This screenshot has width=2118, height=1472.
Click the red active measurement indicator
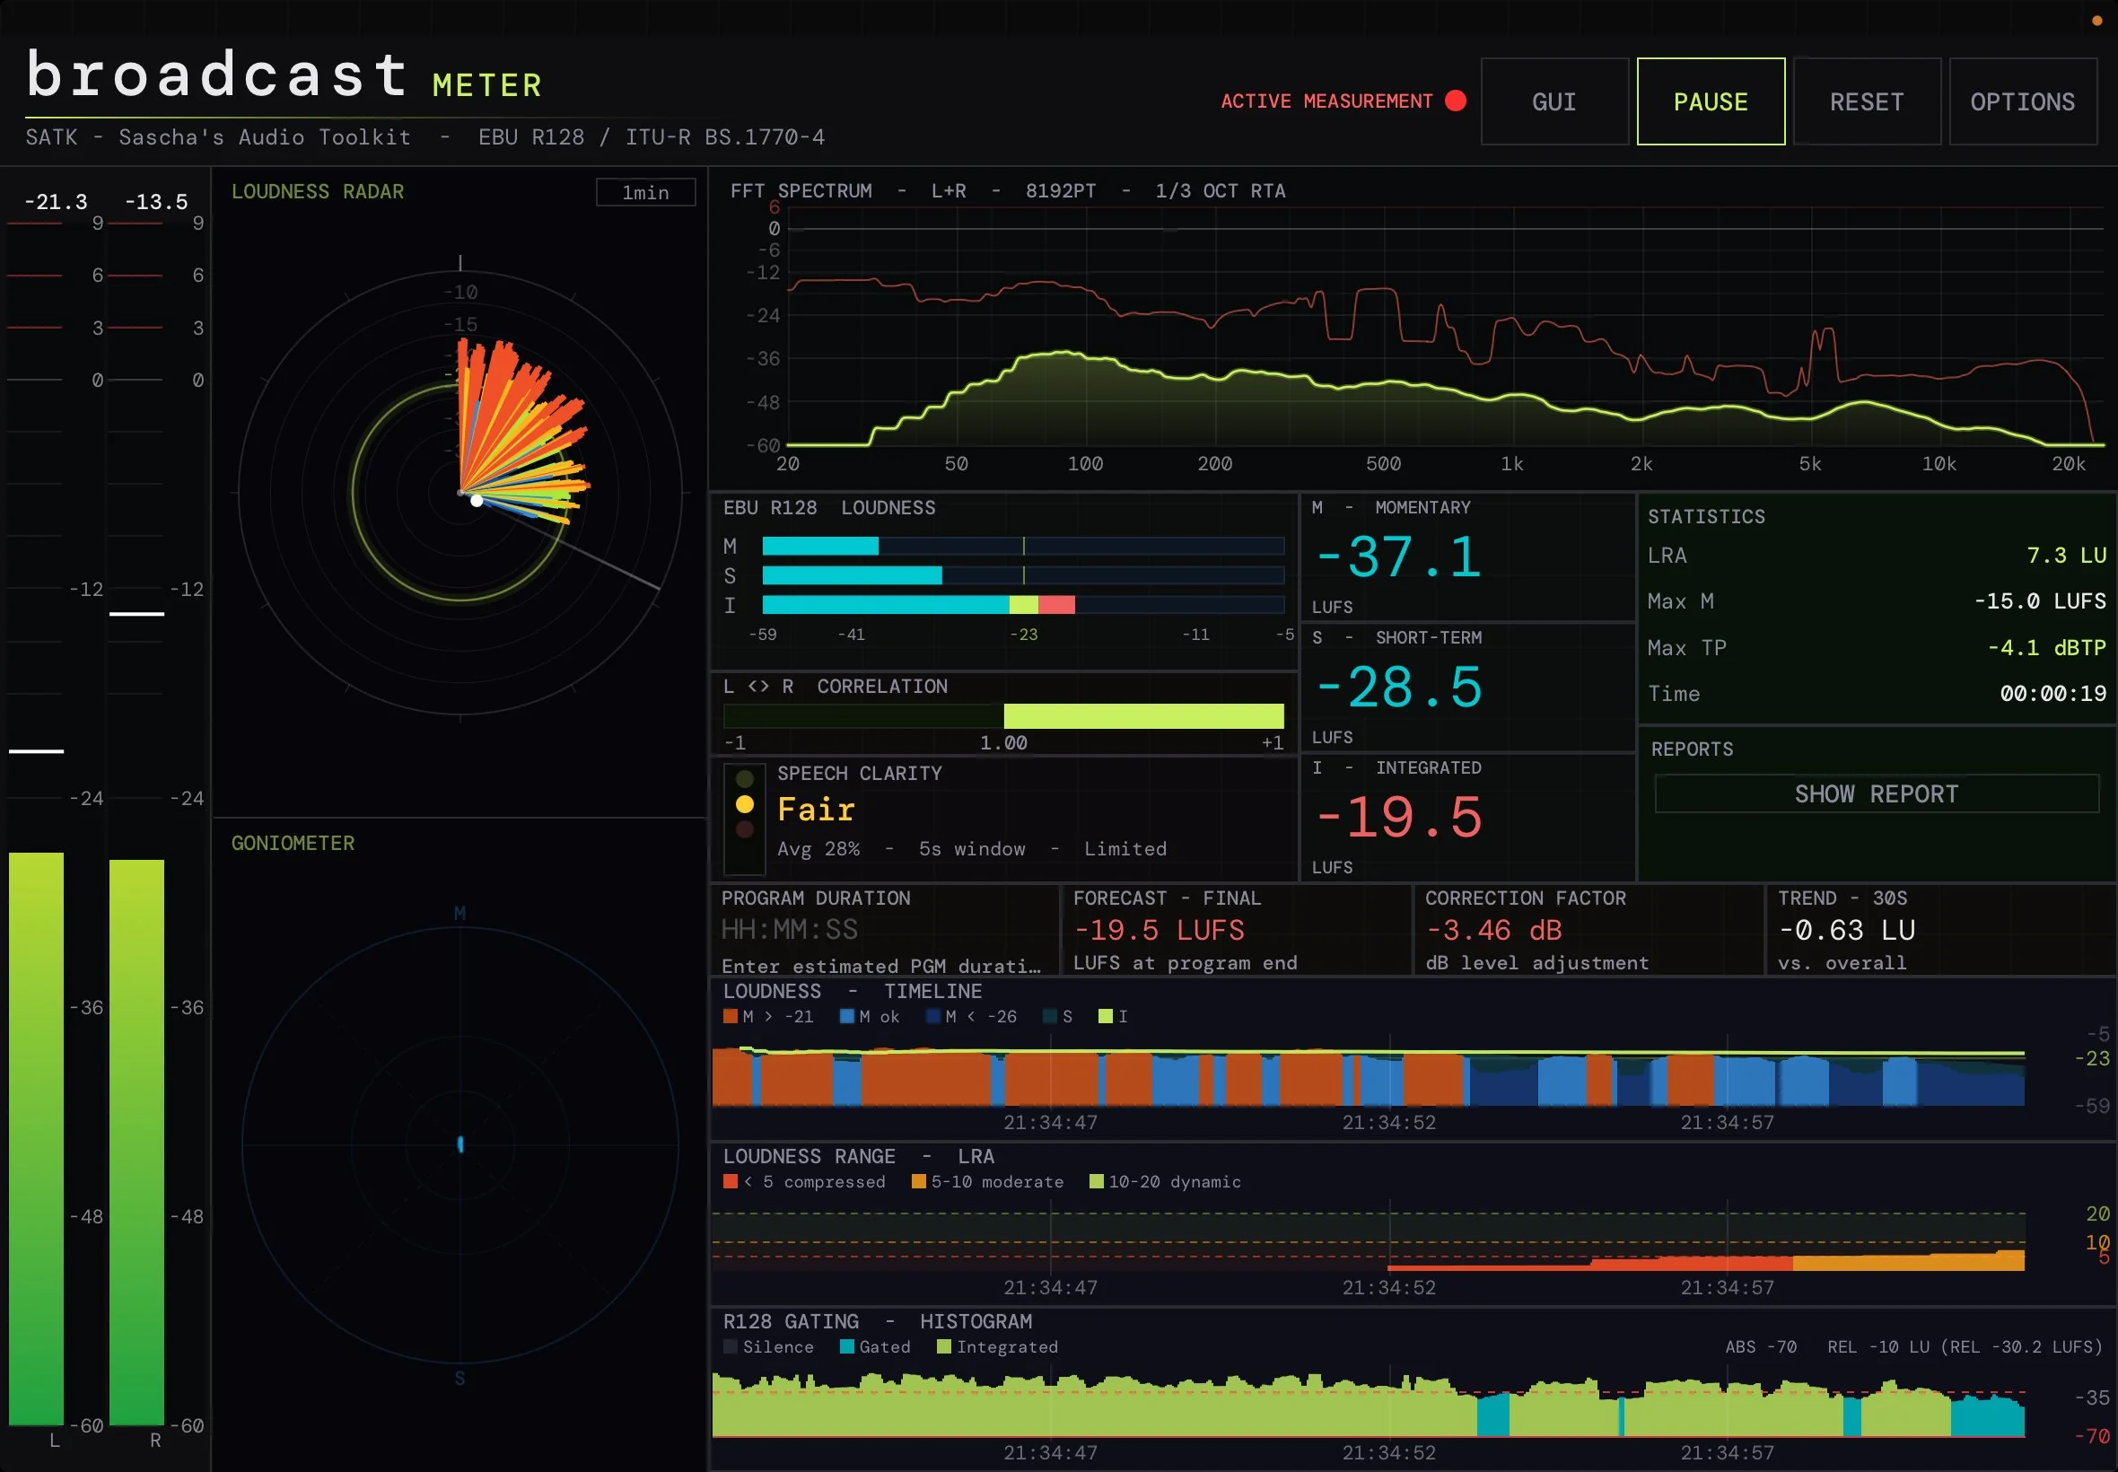pos(1456,101)
